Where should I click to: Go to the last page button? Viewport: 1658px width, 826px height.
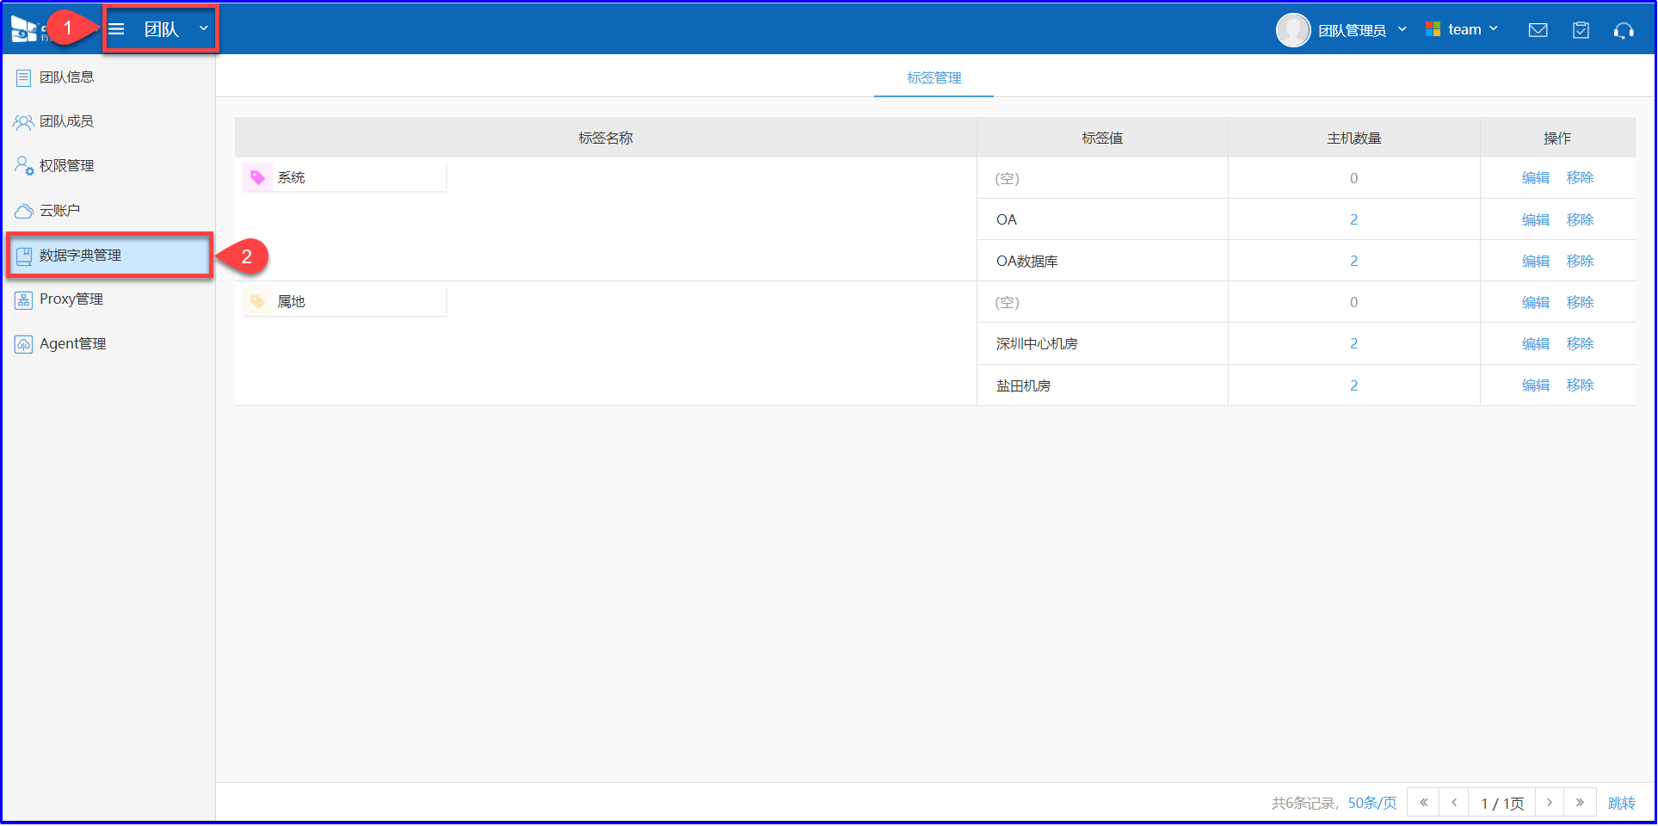(x=1580, y=803)
